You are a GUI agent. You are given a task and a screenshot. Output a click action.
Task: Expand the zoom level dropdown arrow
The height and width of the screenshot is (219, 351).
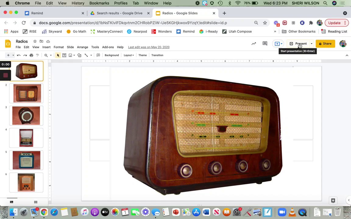point(51,55)
